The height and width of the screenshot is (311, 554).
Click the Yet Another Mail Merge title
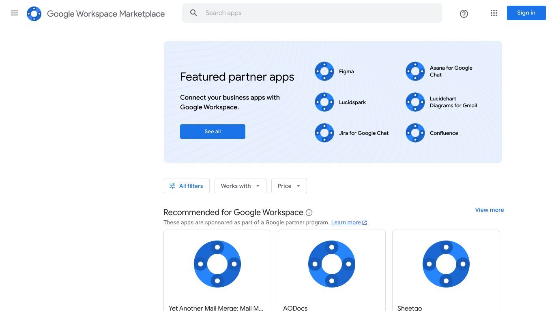(x=216, y=308)
